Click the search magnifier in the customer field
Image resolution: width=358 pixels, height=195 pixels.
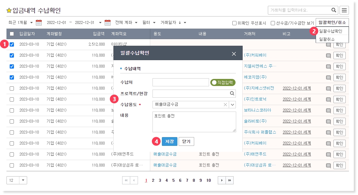333,10
